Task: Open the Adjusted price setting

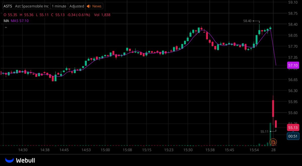Action: pyautogui.click(x=77, y=6)
